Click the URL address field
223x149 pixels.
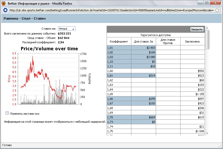coord(111,10)
